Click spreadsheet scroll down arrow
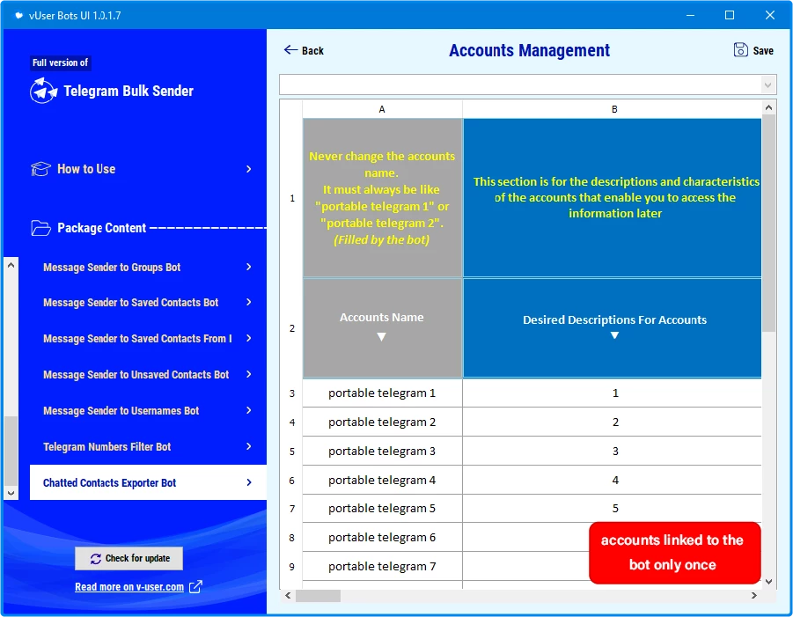Screen dimensions: 793x617 (x=768, y=582)
